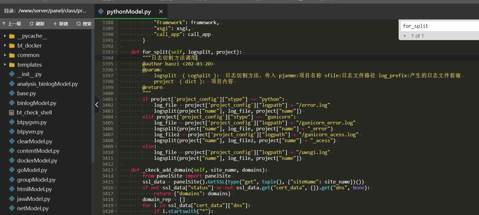Image resolution: width=479 pixels, height=215 pixels.
Task: Open analysis_binlogModel.py file
Action: click(47, 84)
